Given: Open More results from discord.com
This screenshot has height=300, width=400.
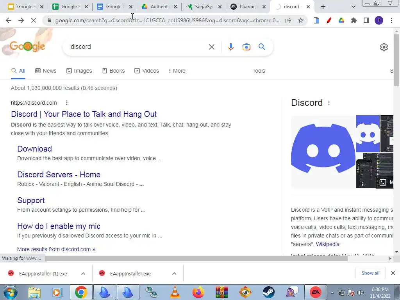Looking at the screenshot, I should [56, 249].
